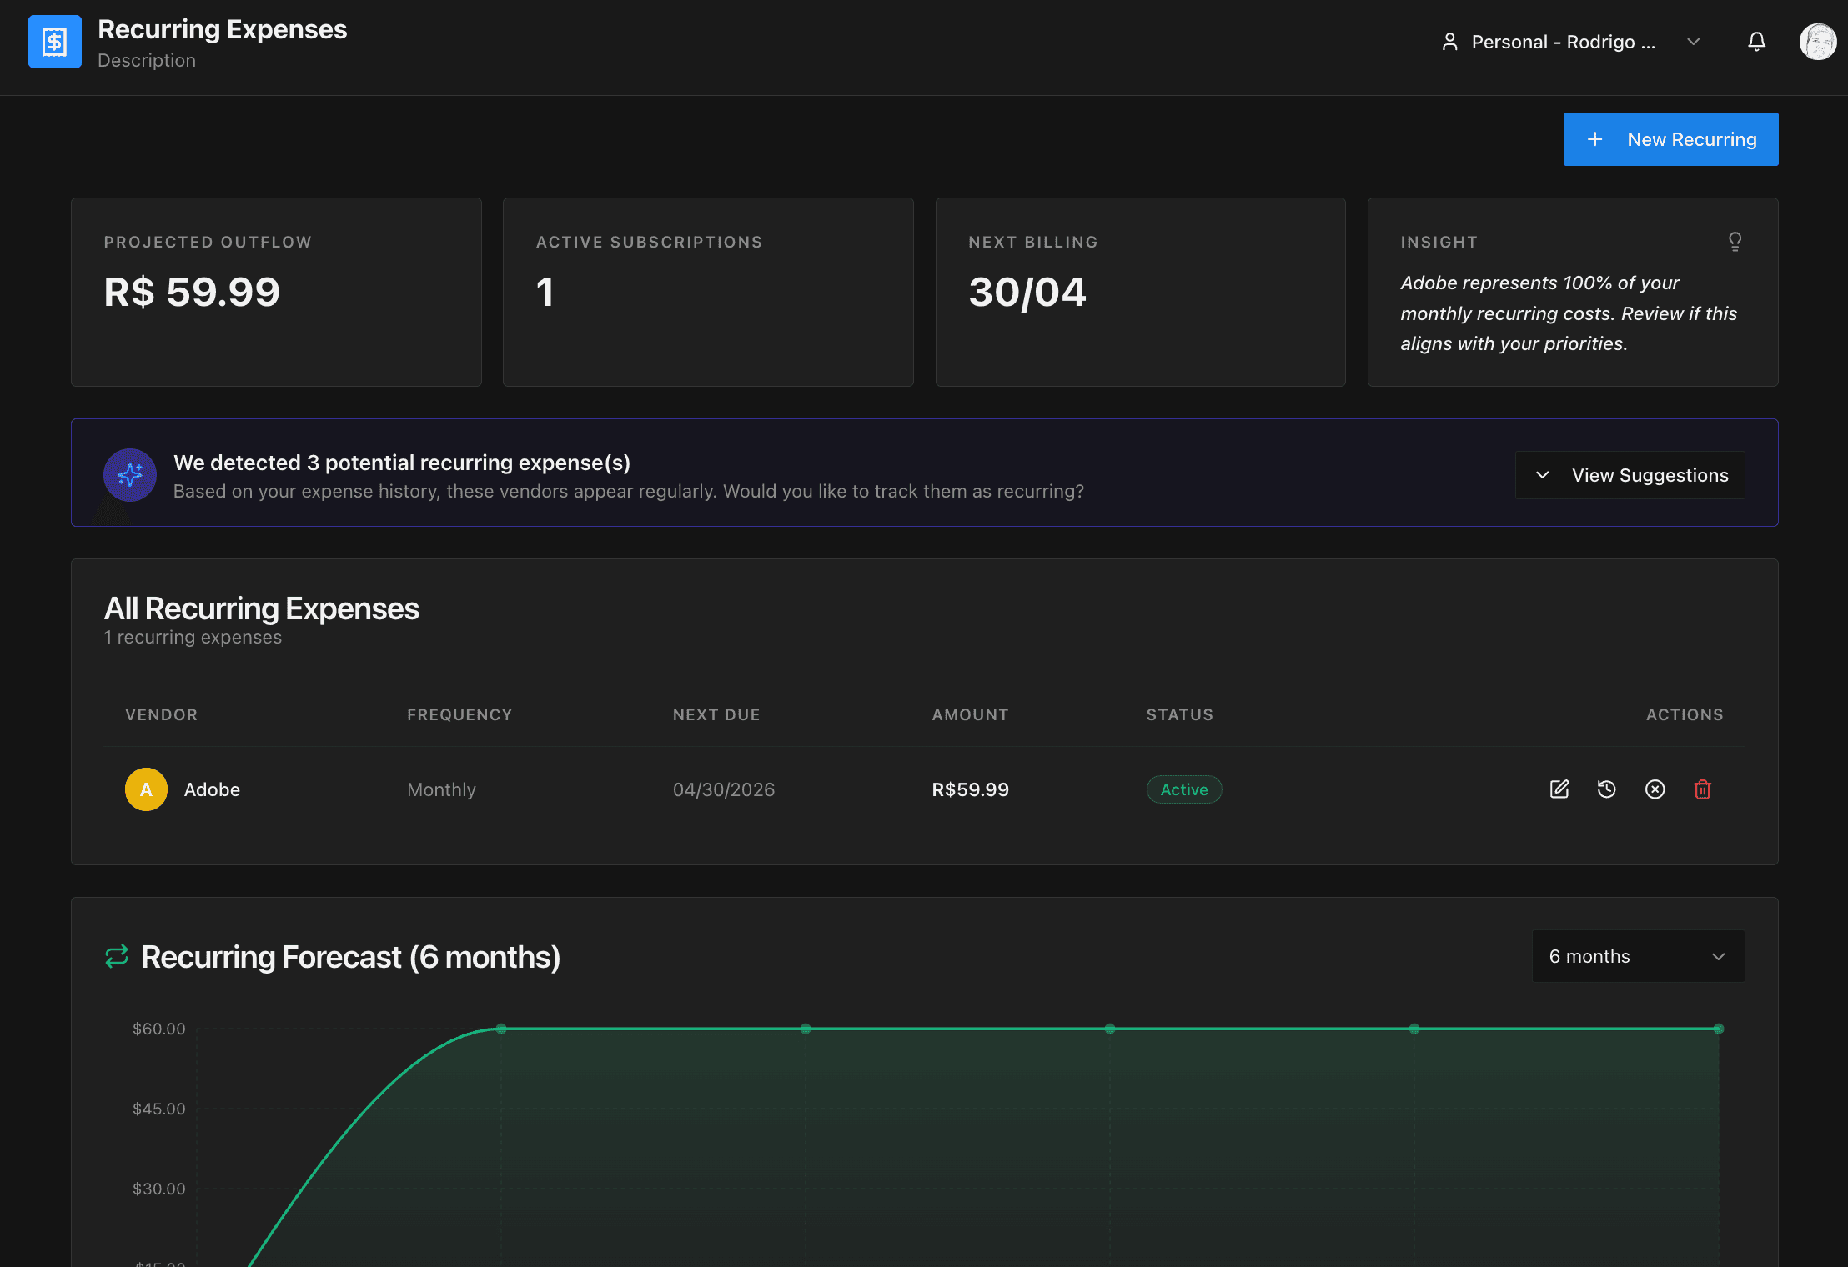Click the Vendor column header
The image size is (1848, 1267).
pyautogui.click(x=162, y=714)
